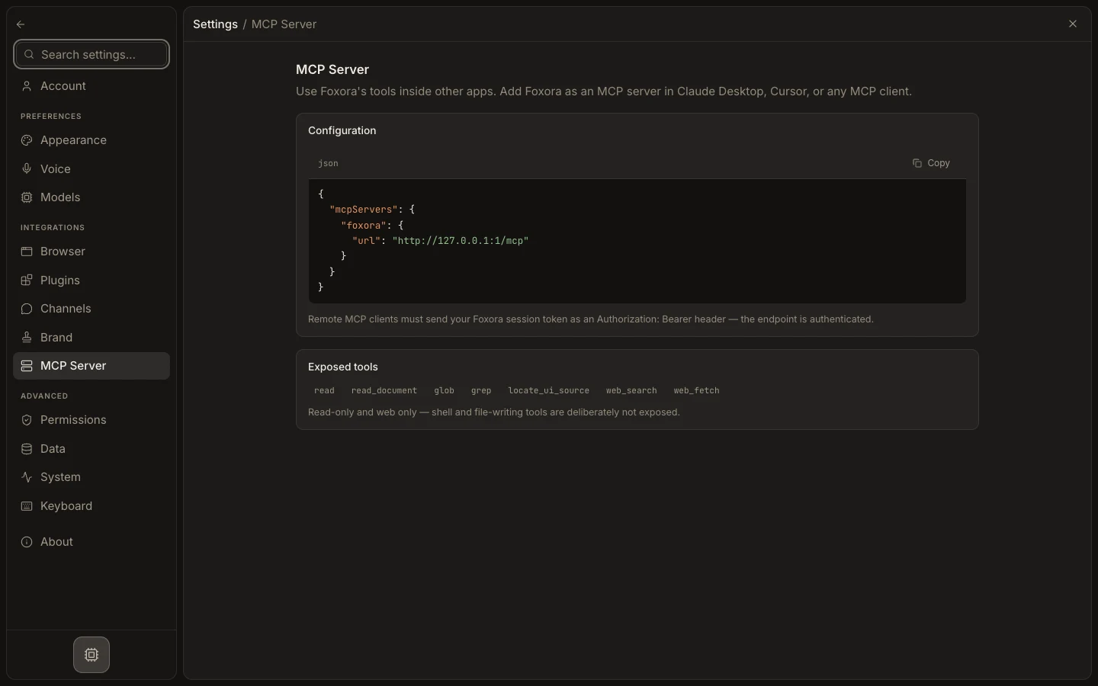1098x686 pixels.
Task: Click the PREFERENCES section label
Action: pos(51,117)
